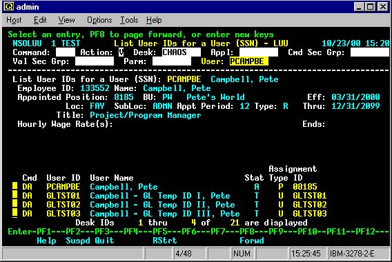Image resolution: width=392 pixels, height=262 pixels.
Task: Click Employee ID value 133552
Action: point(95,88)
